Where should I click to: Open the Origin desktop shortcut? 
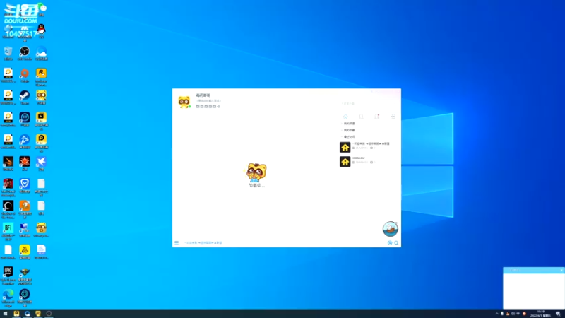(25, 75)
